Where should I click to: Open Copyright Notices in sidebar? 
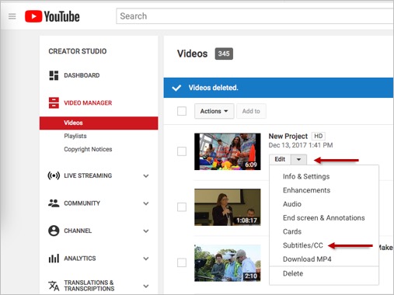coord(88,149)
